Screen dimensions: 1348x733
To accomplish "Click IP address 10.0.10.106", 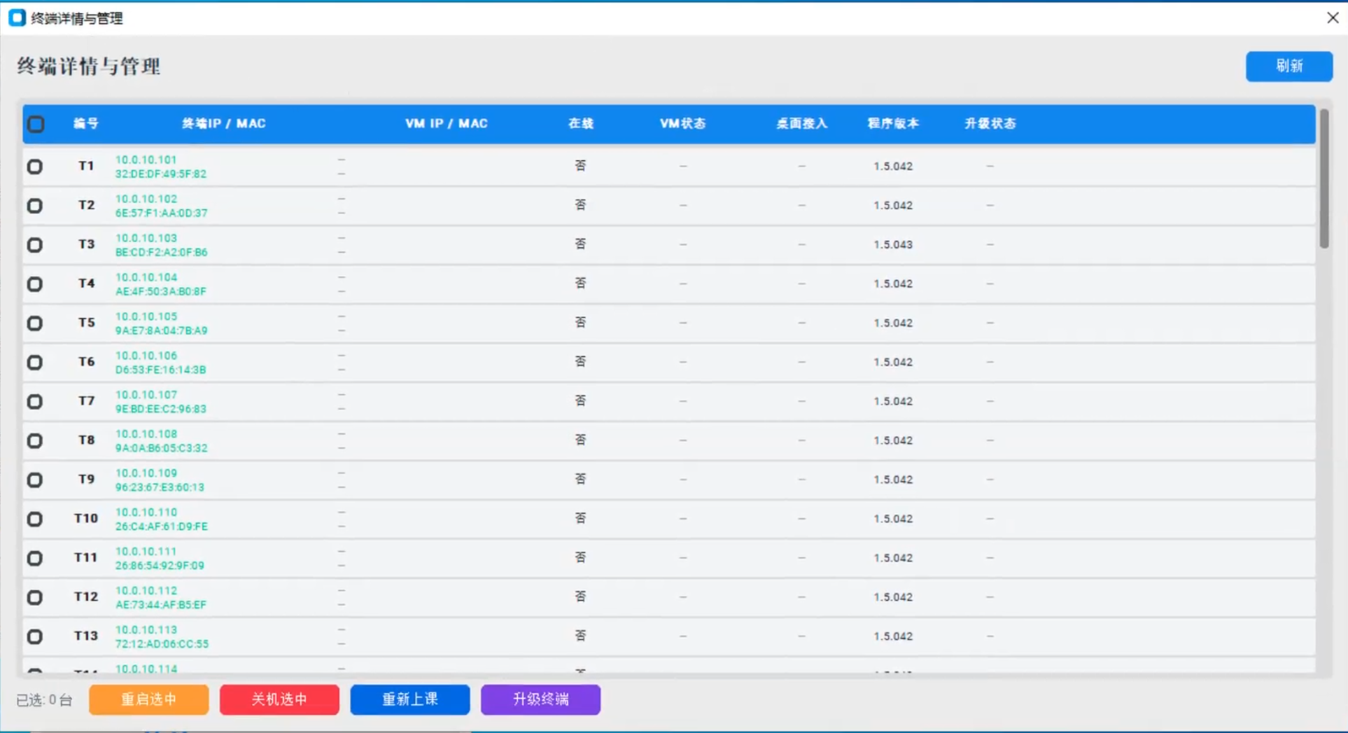I will [x=146, y=356].
